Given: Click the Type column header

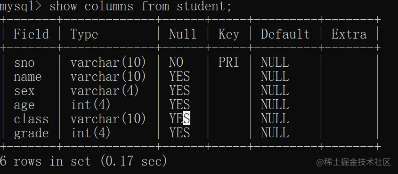Looking at the screenshot, I should (x=84, y=35).
